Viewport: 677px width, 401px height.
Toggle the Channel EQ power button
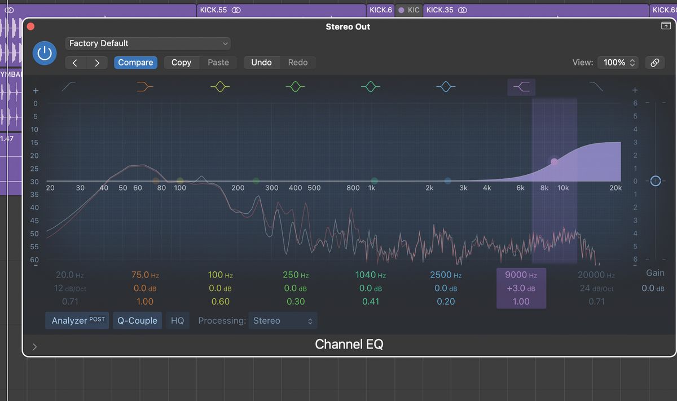(44, 53)
